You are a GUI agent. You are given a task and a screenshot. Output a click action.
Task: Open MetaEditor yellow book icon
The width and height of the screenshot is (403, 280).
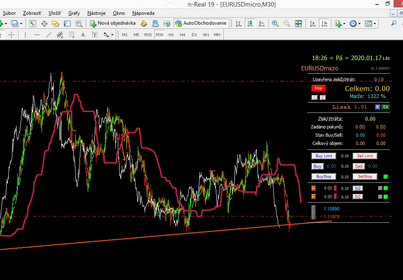[144, 23]
